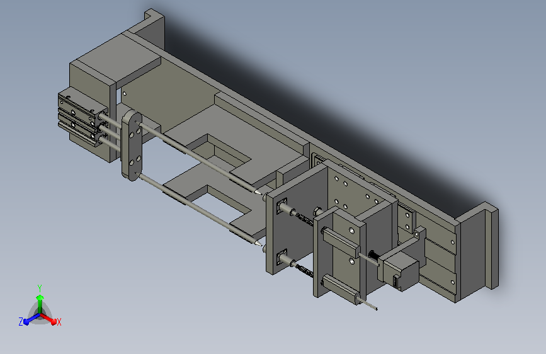Screen dimensions: 546x354
Task: Select the pneumatic cylinder block on the left end
Action: coord(82,118)
